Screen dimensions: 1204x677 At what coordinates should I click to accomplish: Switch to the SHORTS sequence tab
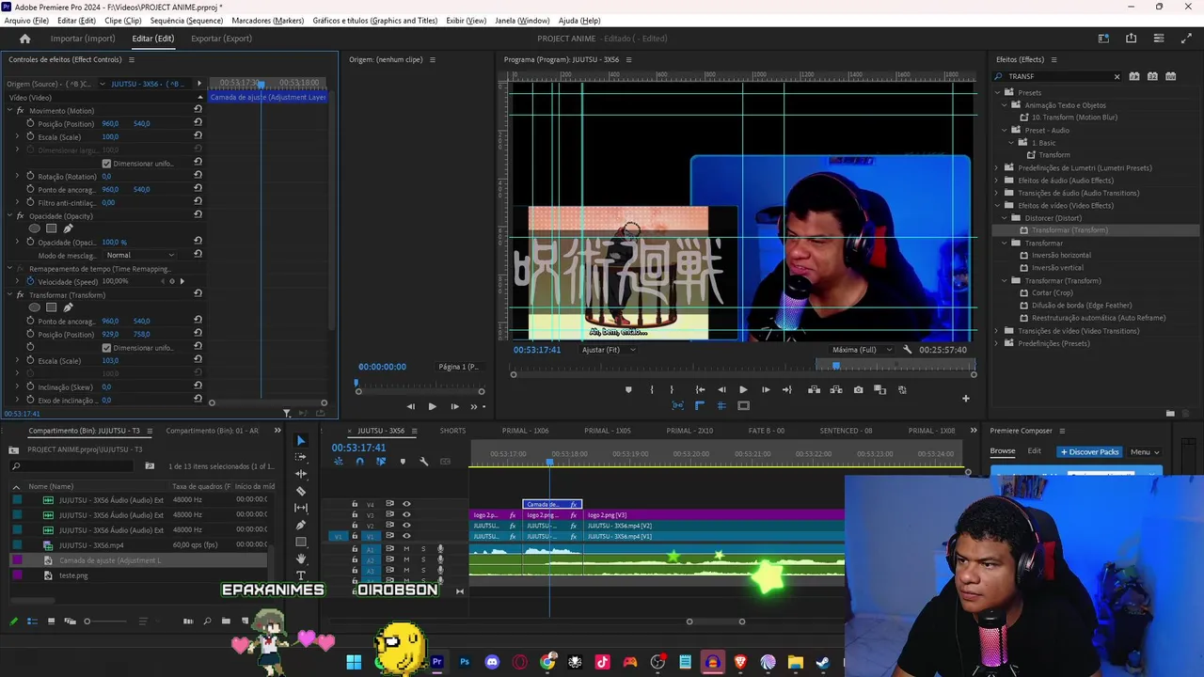[x=452, y=431]
